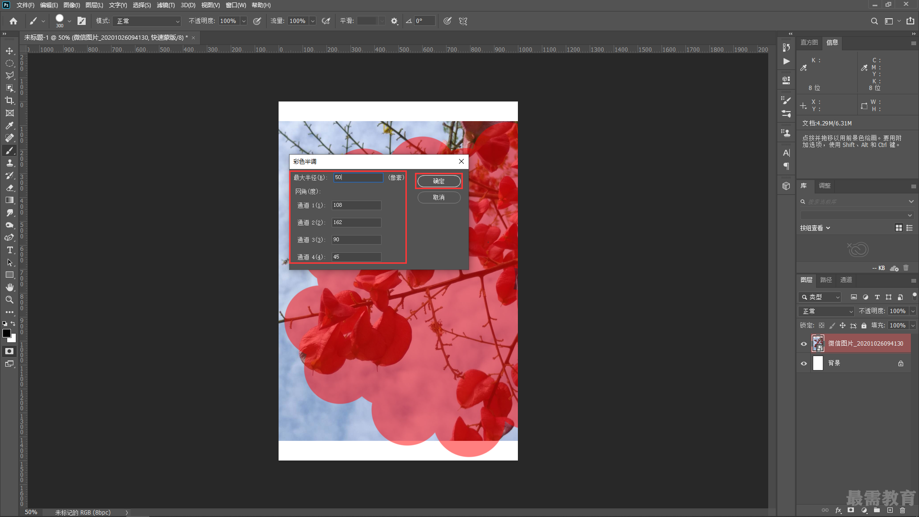Switch to the 通道 tab
Screen dimensions: 919x517
pyautogui.click(x=846, y=280)
